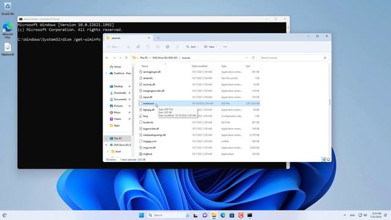The height and width of the screenshot is (220, 391).
Task: Click the search magnifier icon in Explorer
Action: (x=324, y=57)
